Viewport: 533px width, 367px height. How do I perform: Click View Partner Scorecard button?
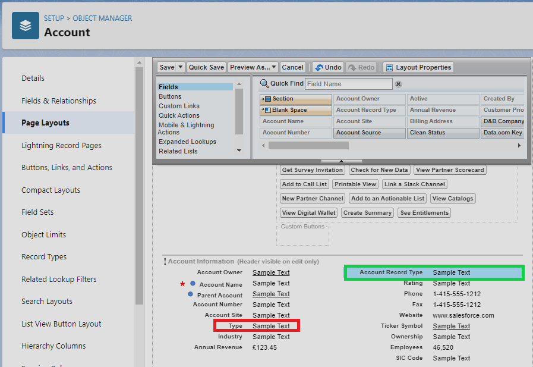(x=450, y=170)
